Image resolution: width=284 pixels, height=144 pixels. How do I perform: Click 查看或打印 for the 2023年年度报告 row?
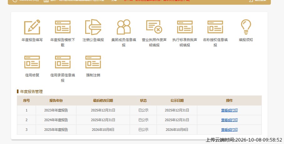pos(229,110)
